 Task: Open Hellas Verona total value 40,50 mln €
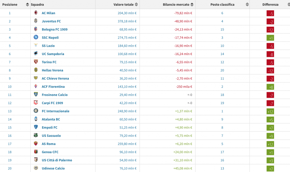click(x=127, y=70)
